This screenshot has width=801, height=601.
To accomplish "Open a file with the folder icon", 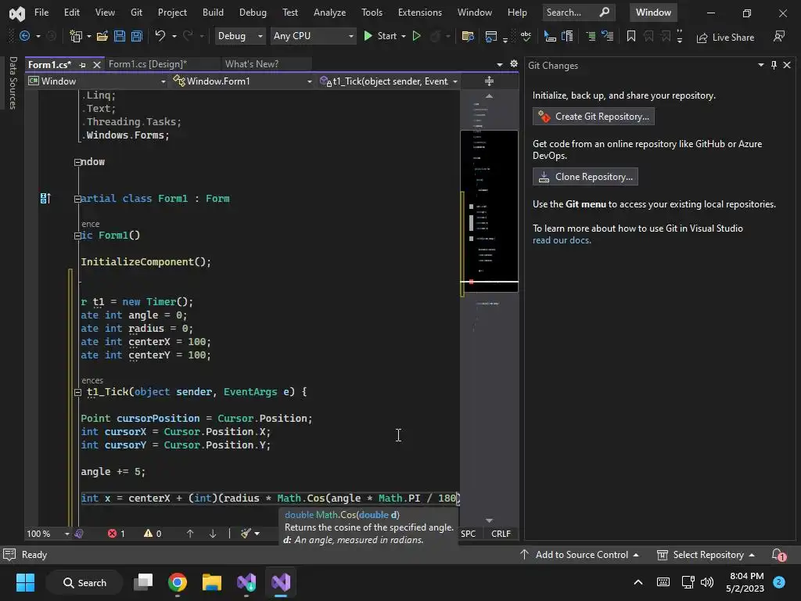I will (102, 36).
